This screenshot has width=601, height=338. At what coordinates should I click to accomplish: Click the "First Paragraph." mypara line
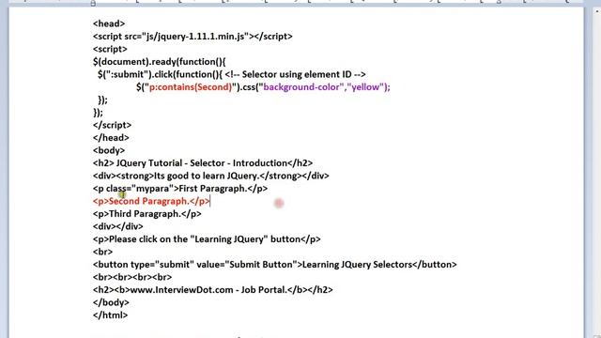click(180, 189)
